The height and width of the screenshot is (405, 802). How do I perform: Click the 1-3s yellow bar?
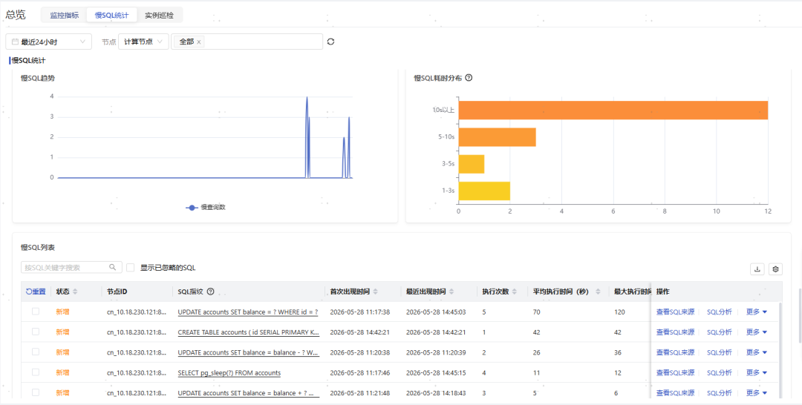(x=484, y=191)
